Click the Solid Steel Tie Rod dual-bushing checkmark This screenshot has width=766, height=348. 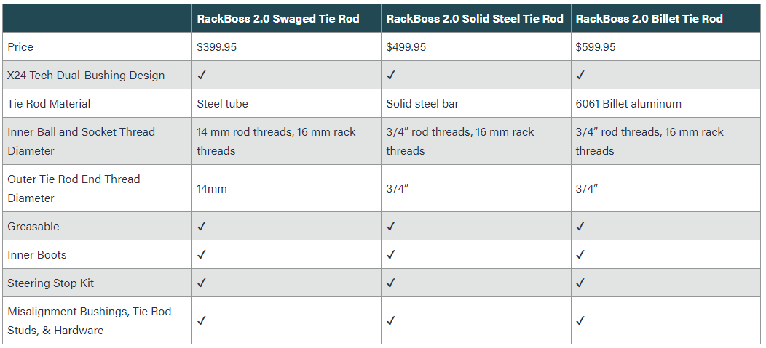click(x=391, y=75)
